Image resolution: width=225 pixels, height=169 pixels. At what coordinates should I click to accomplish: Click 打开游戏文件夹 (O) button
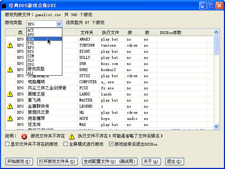(x=57, y=161)
